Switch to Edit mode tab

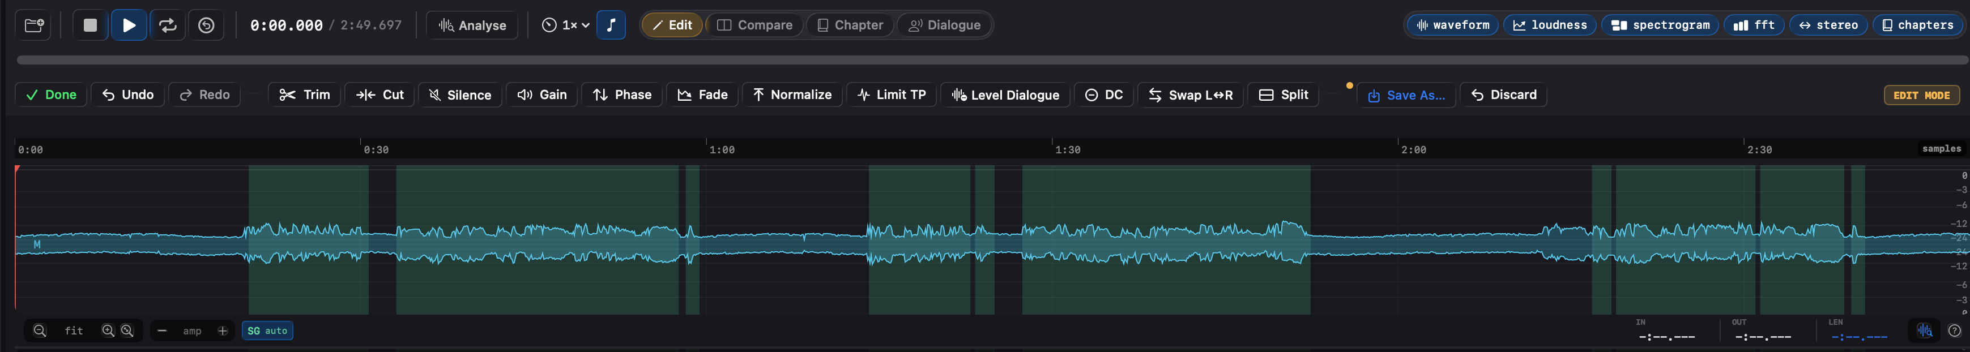click(672, 25)
